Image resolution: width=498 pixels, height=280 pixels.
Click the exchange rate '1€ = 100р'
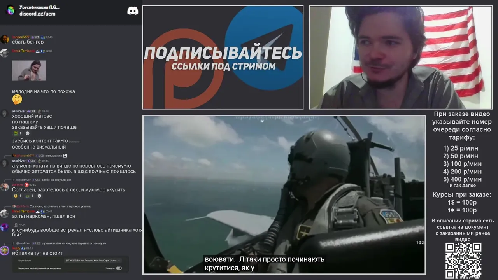tap(462, 210)
